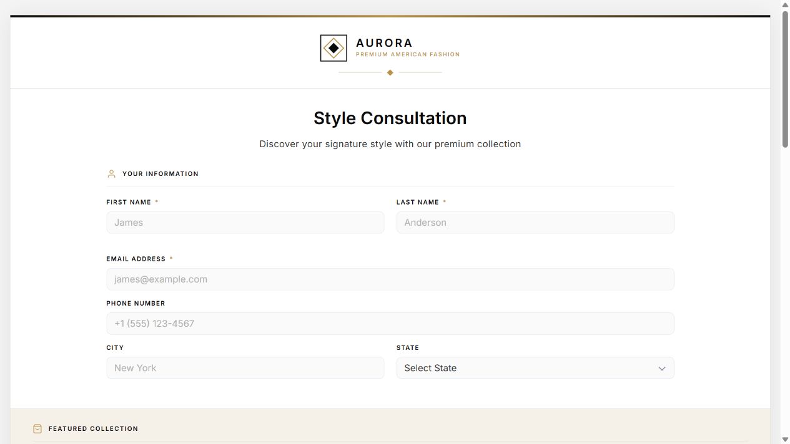Click into the Email Address field
The width and height of the screenshot is (790, 444).
[x=390, y=279]
